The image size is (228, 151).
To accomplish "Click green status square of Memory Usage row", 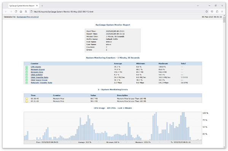I will (27, 70).
